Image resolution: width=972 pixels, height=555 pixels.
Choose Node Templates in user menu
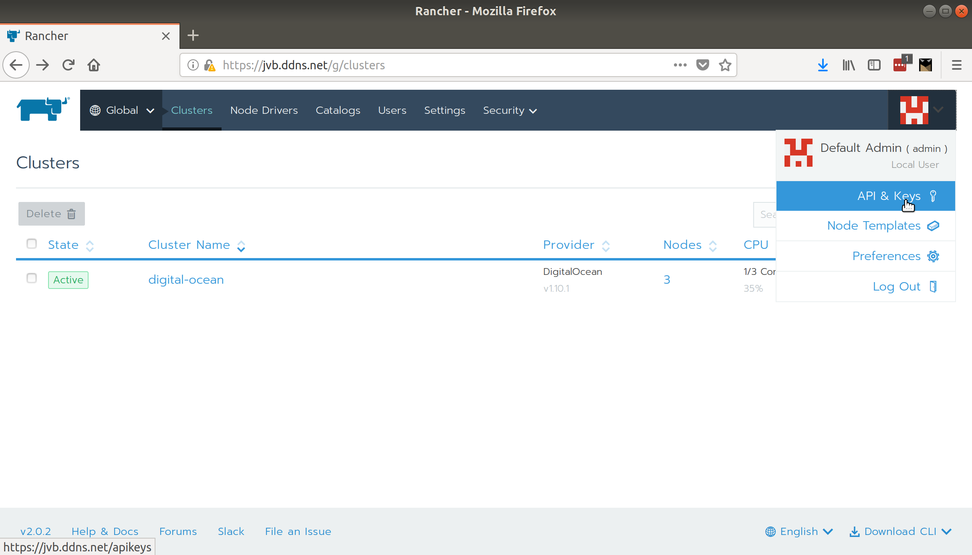[x=874, y=226]
